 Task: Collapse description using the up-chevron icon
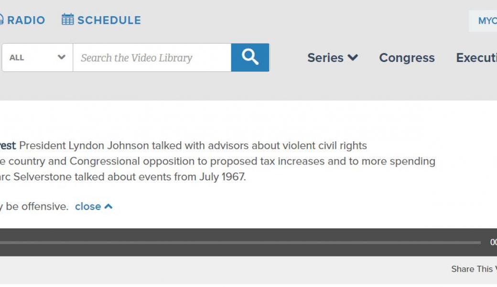point(108,206)
